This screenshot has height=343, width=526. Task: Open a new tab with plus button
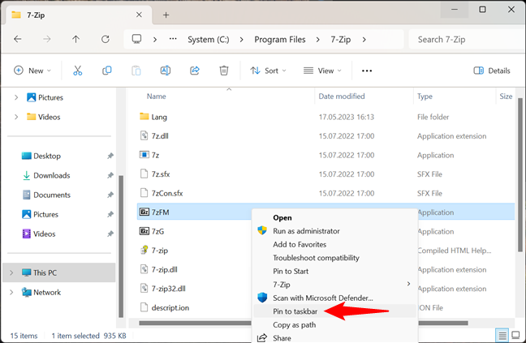(x=166, y=15)
